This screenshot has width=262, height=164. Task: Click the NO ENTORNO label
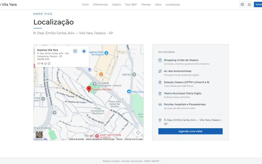(x=166, y=52)
